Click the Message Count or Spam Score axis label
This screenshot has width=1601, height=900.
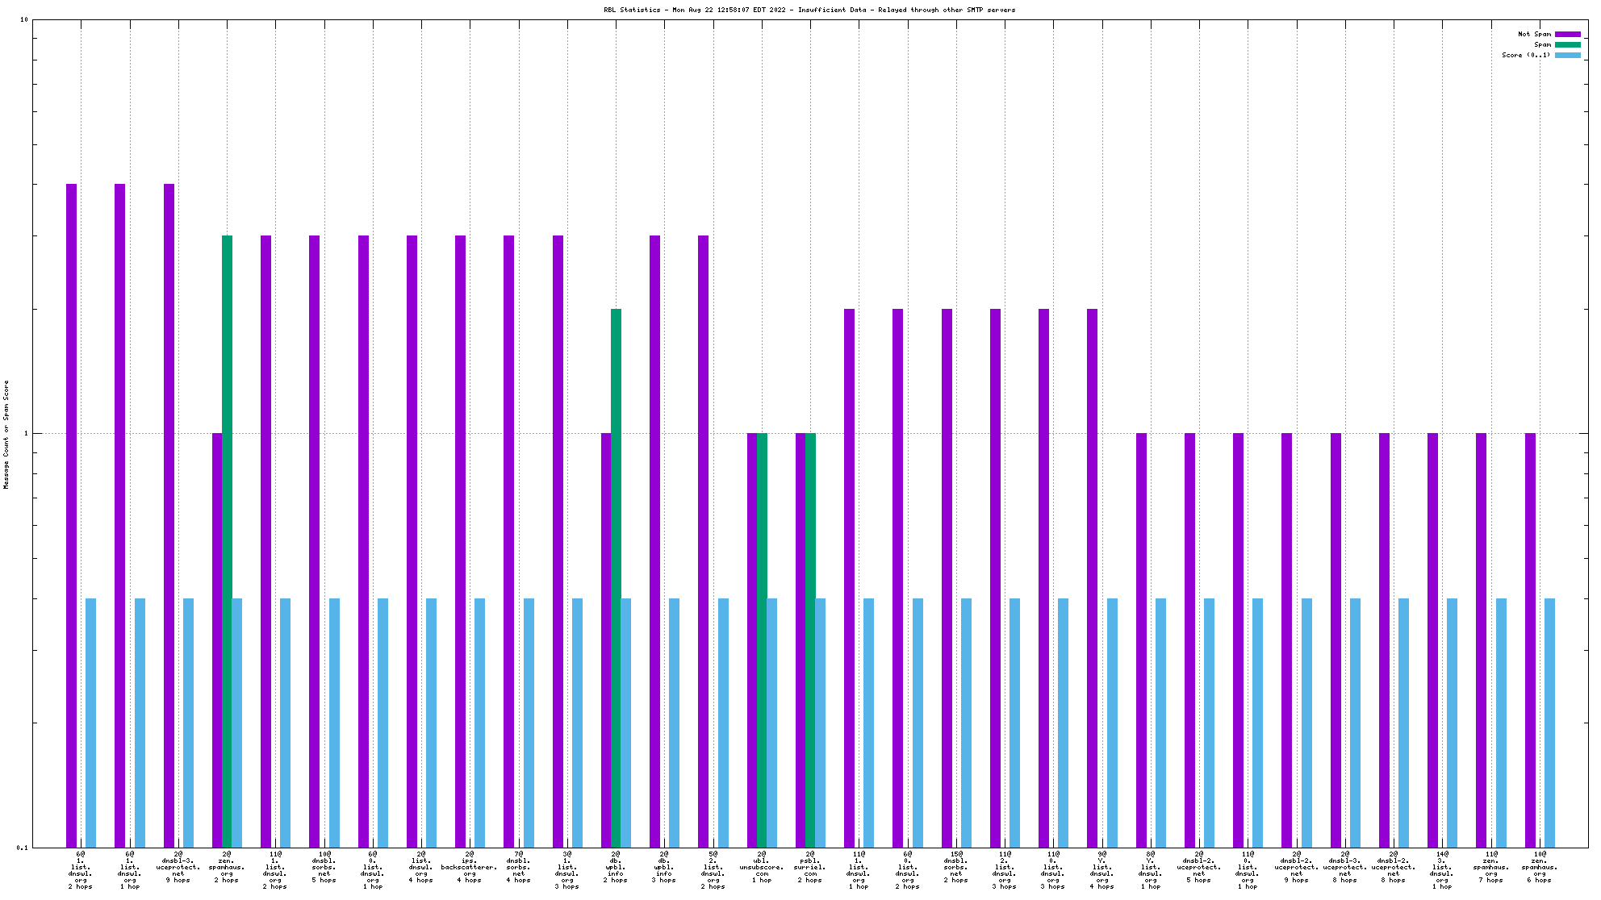[x=6, y=434]
